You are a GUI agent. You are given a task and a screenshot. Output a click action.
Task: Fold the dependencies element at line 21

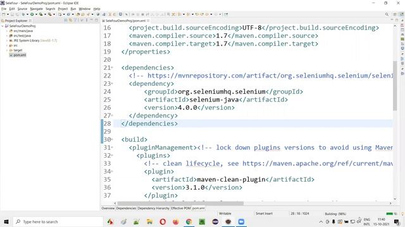click(112, 68)
